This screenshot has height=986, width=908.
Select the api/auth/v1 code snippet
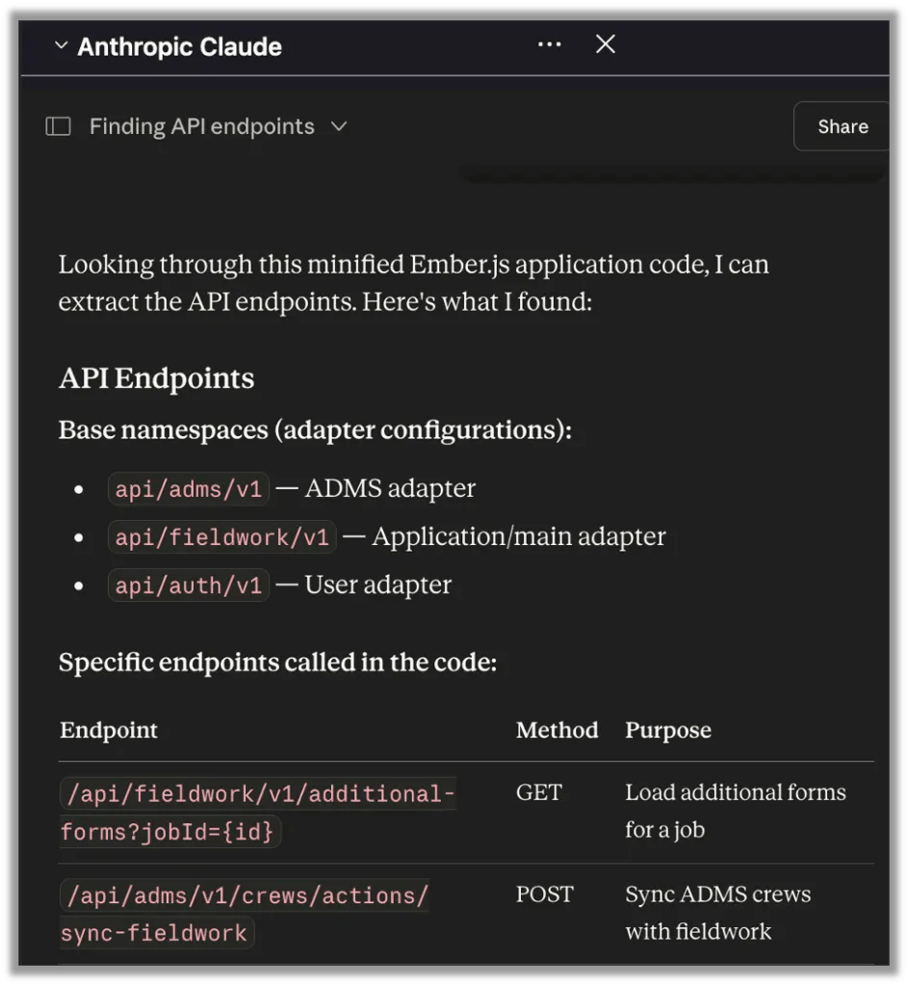click(189, 585)
